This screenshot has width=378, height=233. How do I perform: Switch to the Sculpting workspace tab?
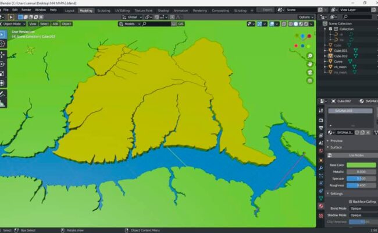(103, 10)
